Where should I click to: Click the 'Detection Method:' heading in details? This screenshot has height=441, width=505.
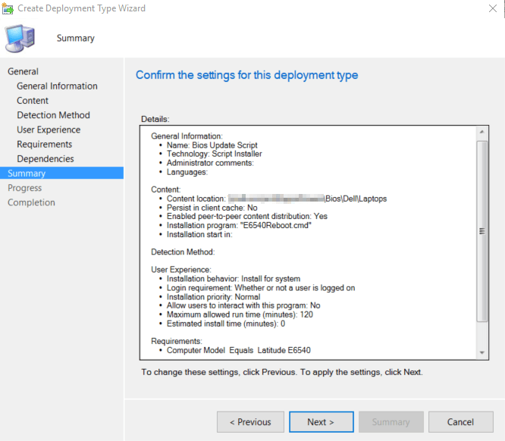(183, 252)
